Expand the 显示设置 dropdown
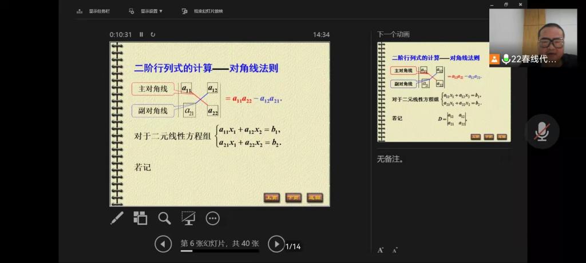The width and height of the screenshot is (586, 263). click(146, 11)
